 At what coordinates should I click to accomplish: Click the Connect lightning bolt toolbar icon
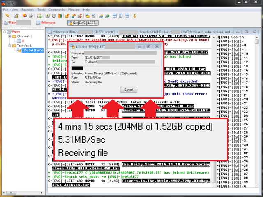pyautogui.click(x=7, y=16)
